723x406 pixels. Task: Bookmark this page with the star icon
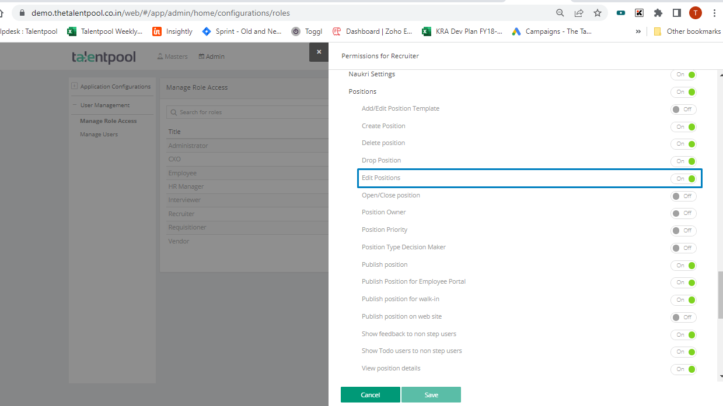(x=598, y=13)
